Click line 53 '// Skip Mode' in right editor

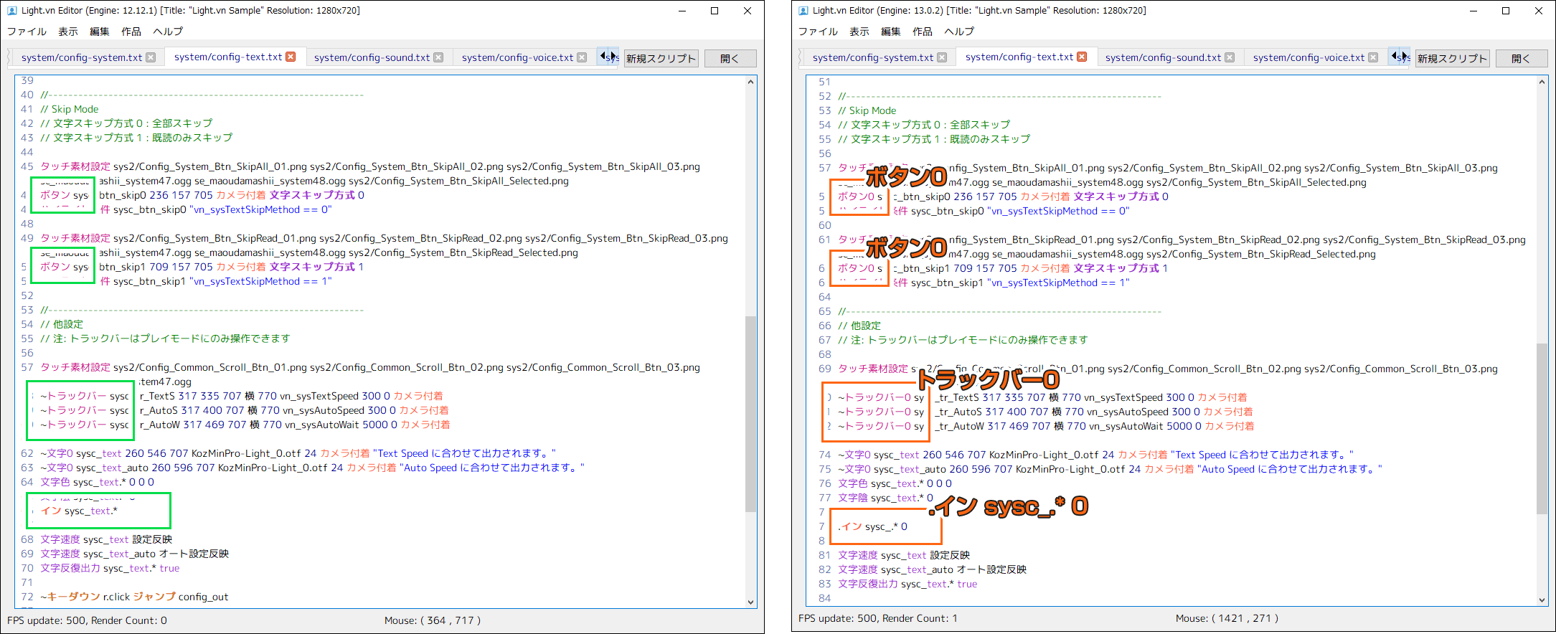tap(867, 110)
